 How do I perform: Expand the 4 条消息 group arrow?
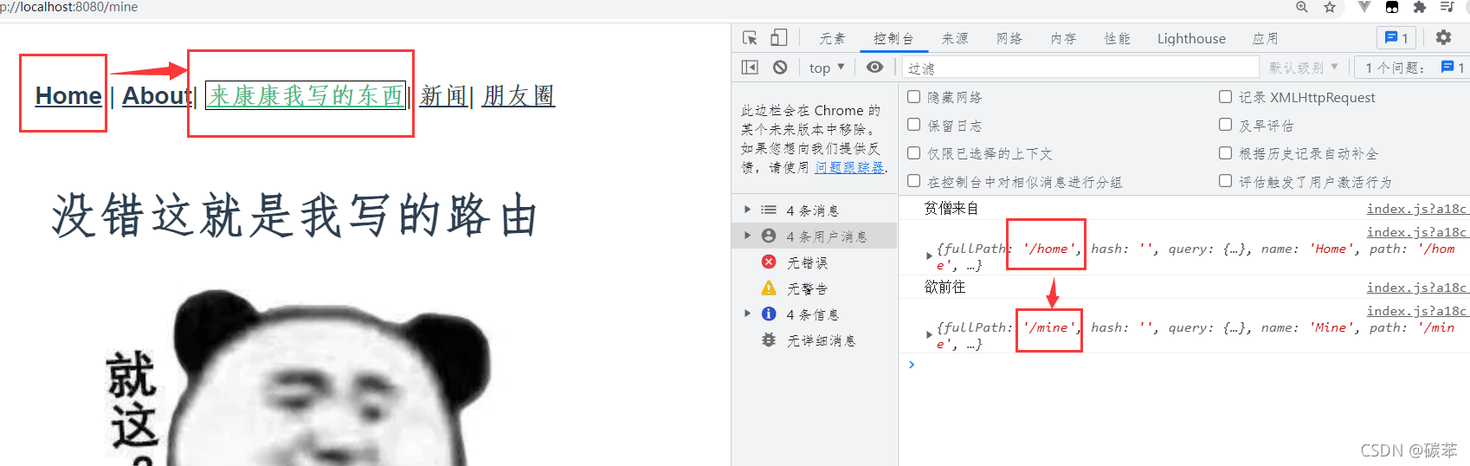pyautogui.click(x=747, y=210)
